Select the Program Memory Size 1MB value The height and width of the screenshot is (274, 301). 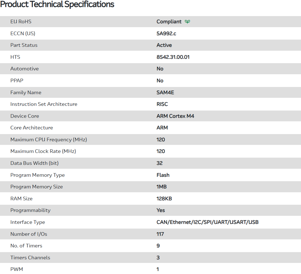(162, 187)
